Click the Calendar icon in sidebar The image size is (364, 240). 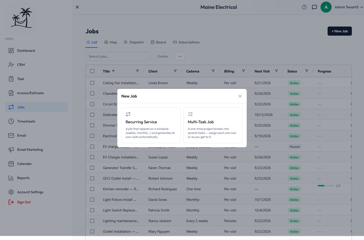(11, 164)
